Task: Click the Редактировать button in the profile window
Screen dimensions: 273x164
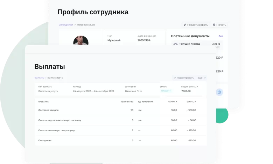Action: point(196,25)
